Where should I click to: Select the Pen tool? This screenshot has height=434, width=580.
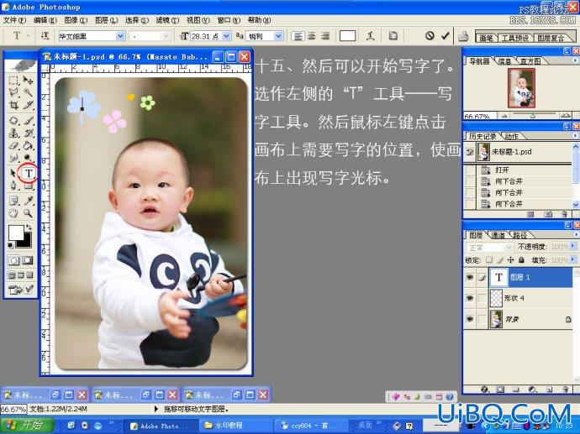click(x=13, y=186)
